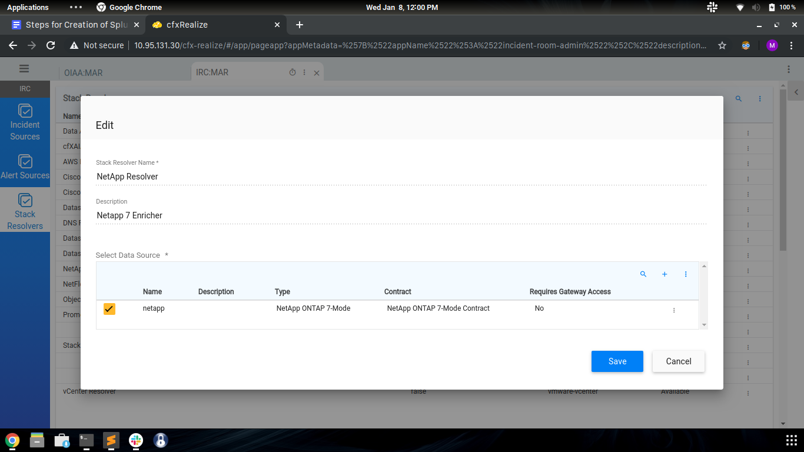Viewport: 804px width, 452px height.
Task: Open the hamburger navigation menu
Action: (24, 68)
